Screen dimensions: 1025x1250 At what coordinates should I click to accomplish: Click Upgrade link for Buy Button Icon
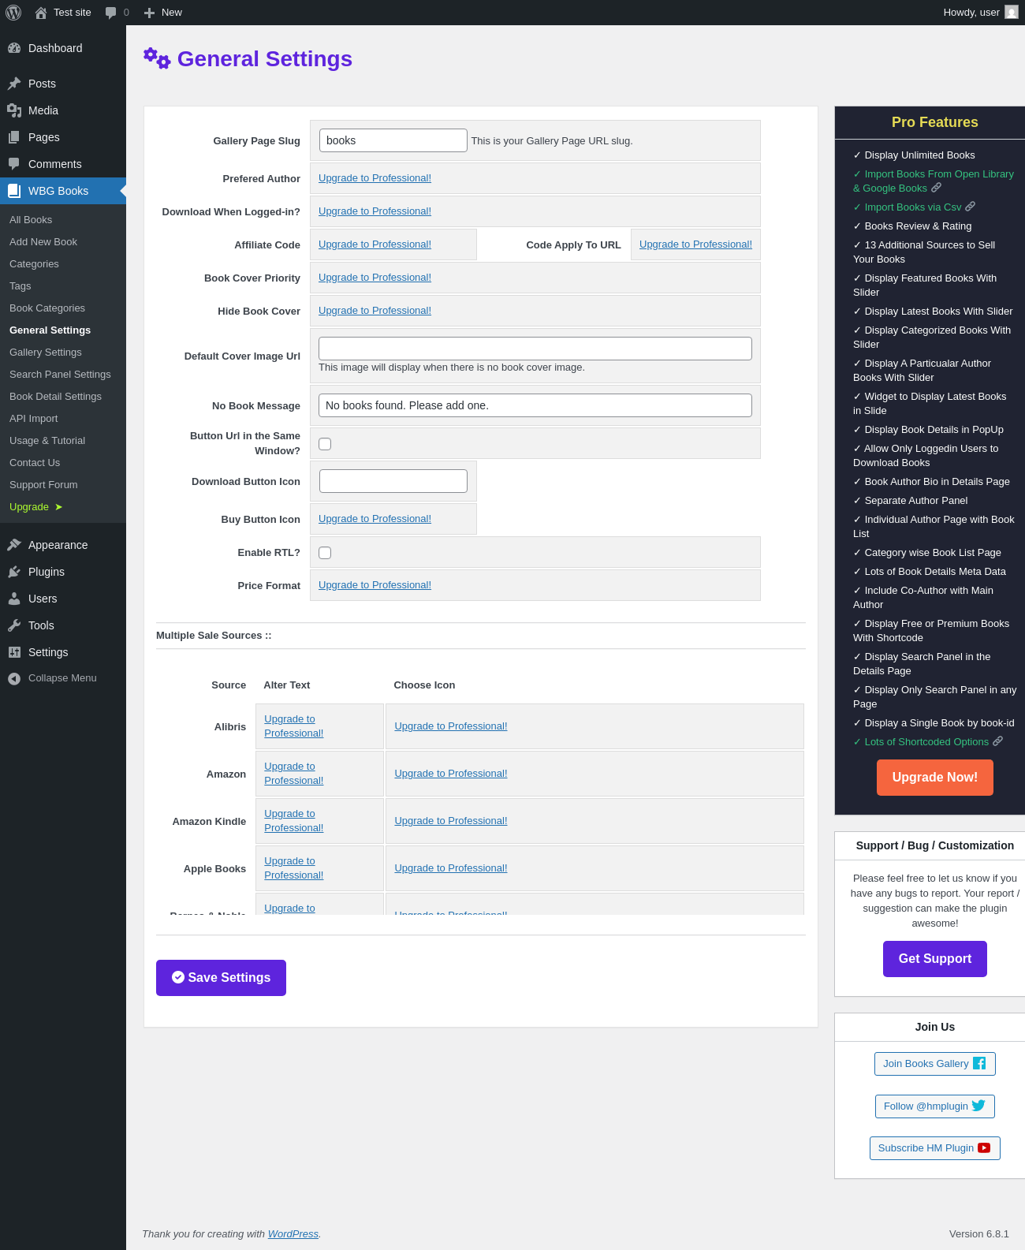click(375, 519)
